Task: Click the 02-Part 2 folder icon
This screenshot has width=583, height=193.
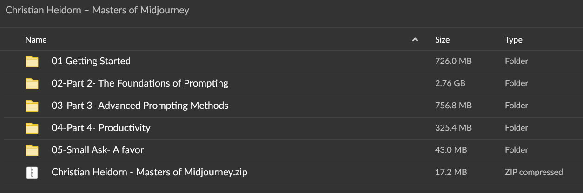Action: coord(32,83)
